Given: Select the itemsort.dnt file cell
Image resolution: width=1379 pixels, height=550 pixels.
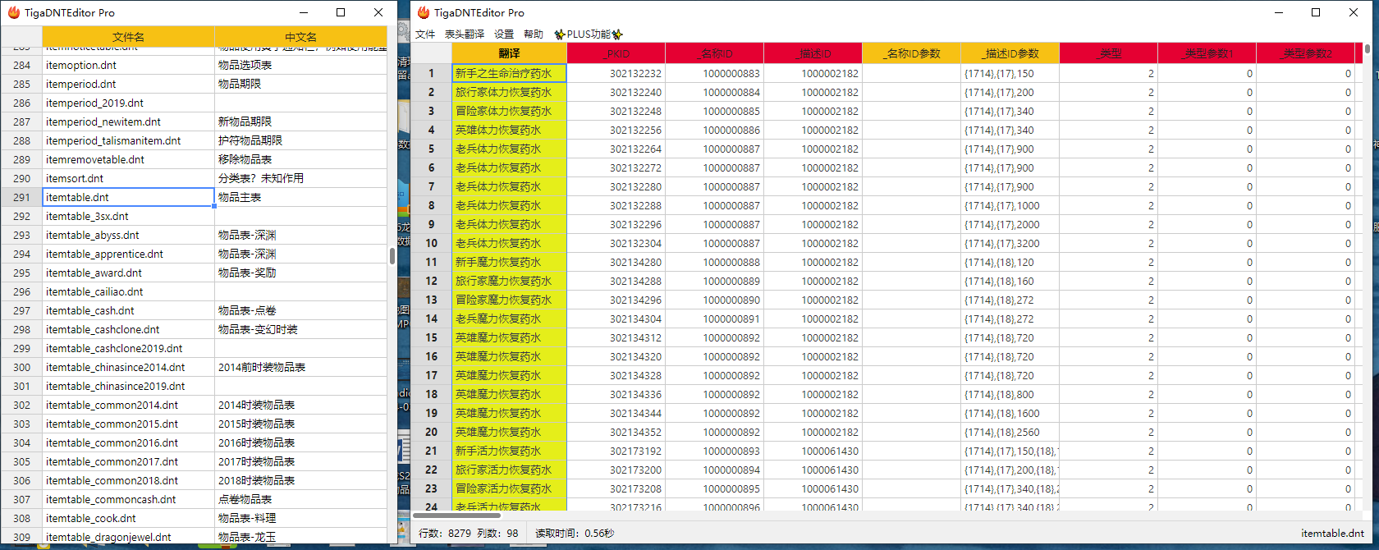Looking at the screenshot, I should [x=128, y=178].
